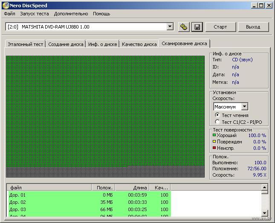
Task: Click the green 'Хороший' color swatch
Action: tap(214, 135)
